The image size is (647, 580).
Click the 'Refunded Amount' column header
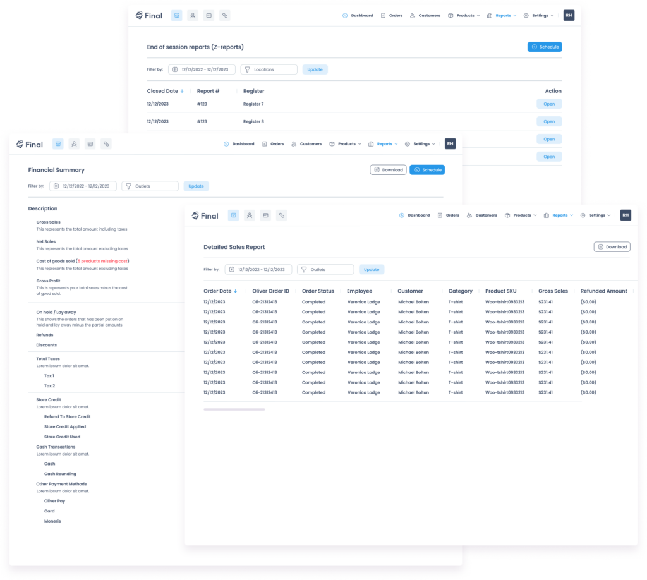603,291
